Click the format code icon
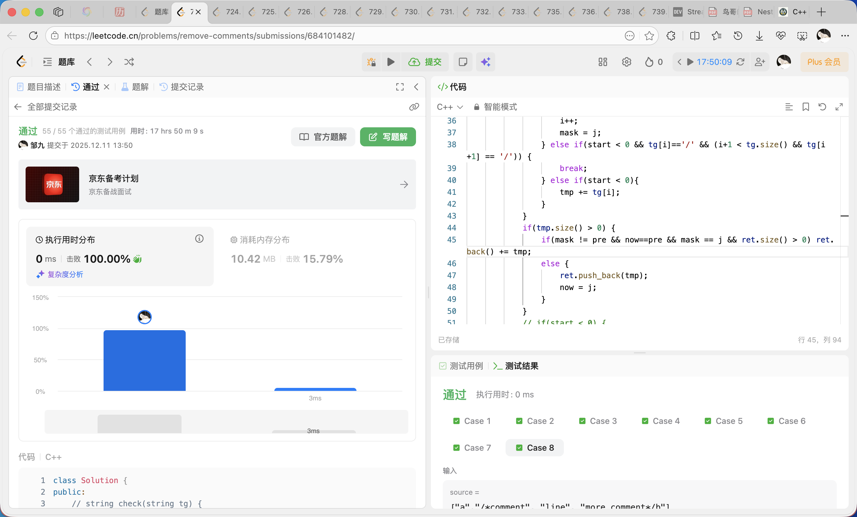The width and height of the screenshot is (857, 517). pos(789,107)
